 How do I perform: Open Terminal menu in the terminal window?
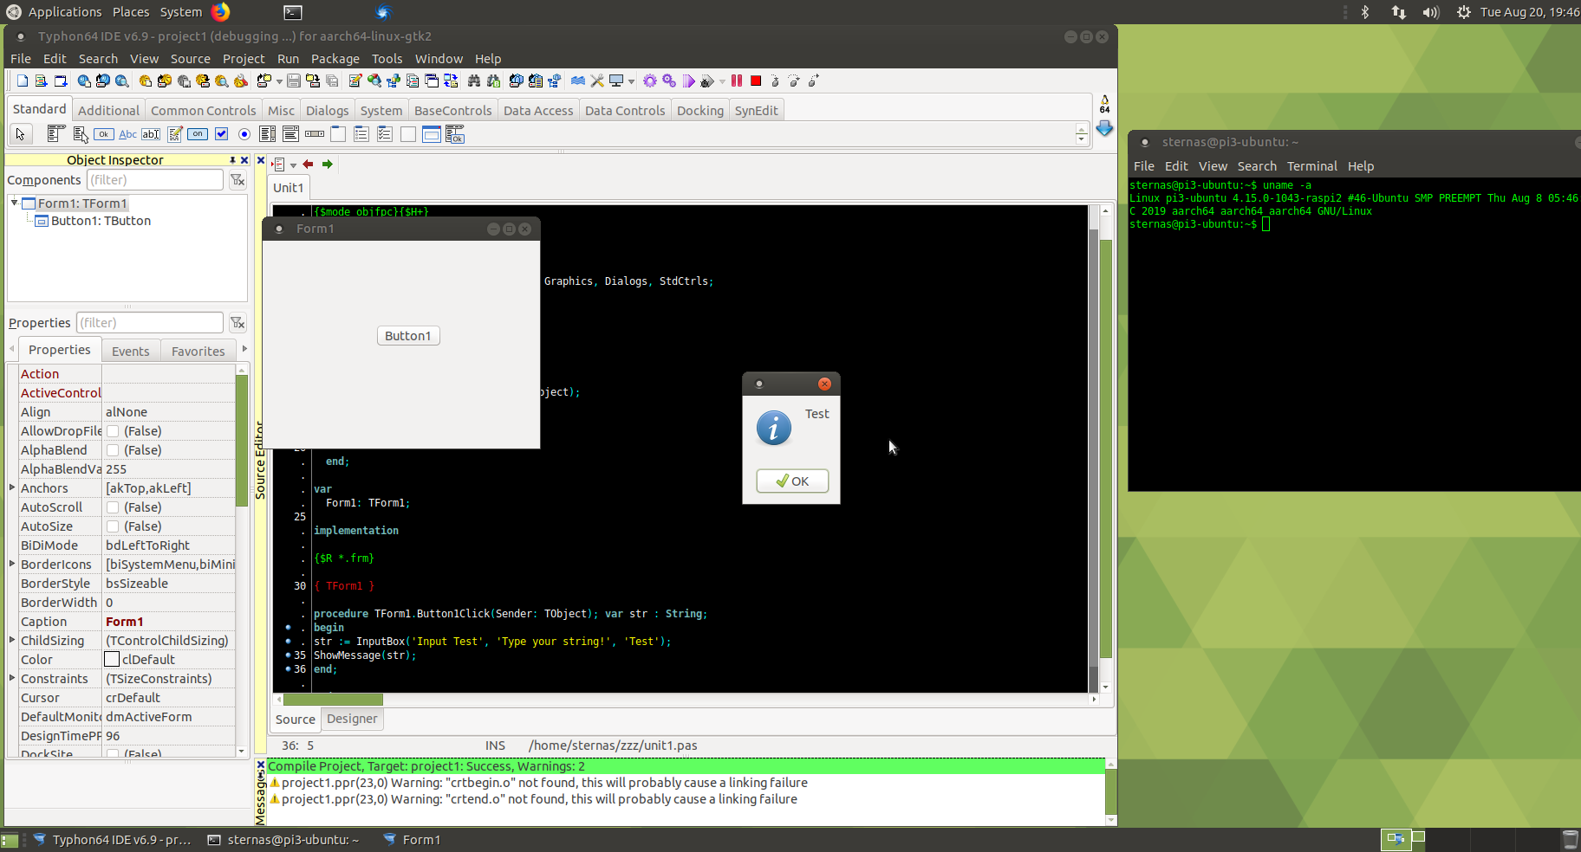[1311, 166]
